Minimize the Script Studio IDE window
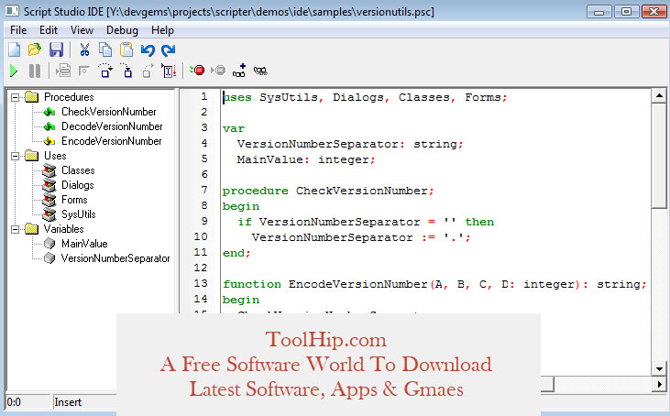The height and width of the screenshot is (416, 670). pyautogui.click(x=599, y=12)
